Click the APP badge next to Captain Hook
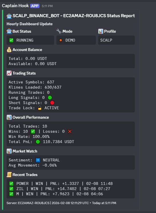156x213 pixels. point(35,6)
